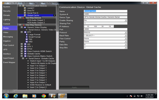Launch Internet Explorer from the taskbar
Viewport: 159px width, 100px height.
16,96
